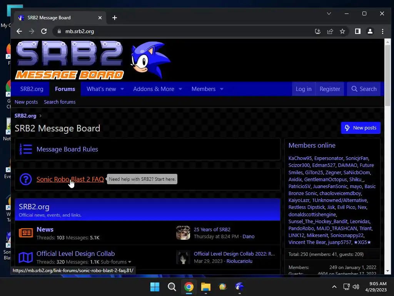Click the Chrome icon in the taskbar

pyautogui.click(x=189, y=287)
